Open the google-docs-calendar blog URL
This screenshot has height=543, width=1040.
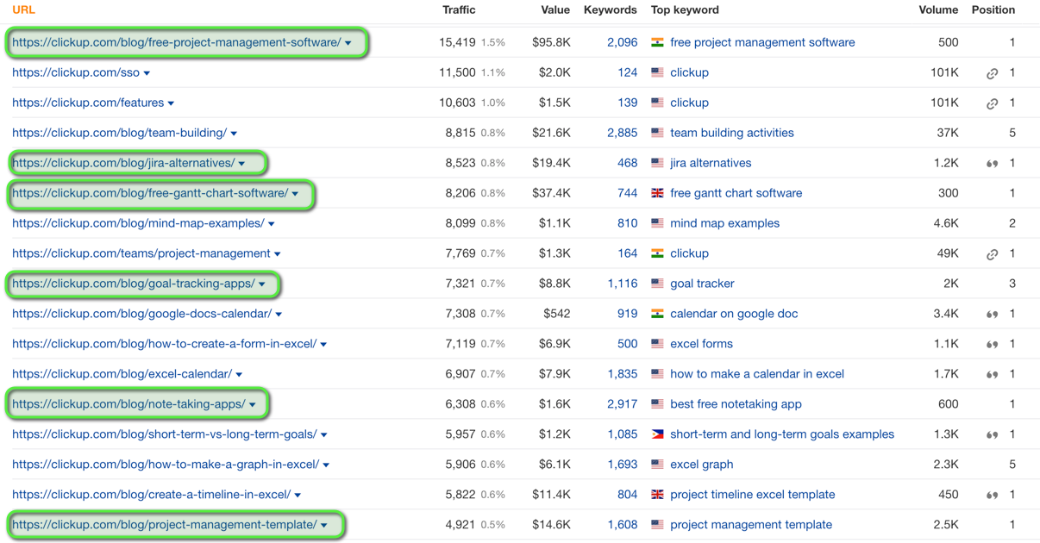pos(141,314)
